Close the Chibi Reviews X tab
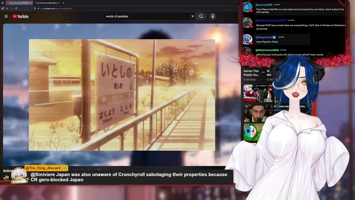 point(59,3)
